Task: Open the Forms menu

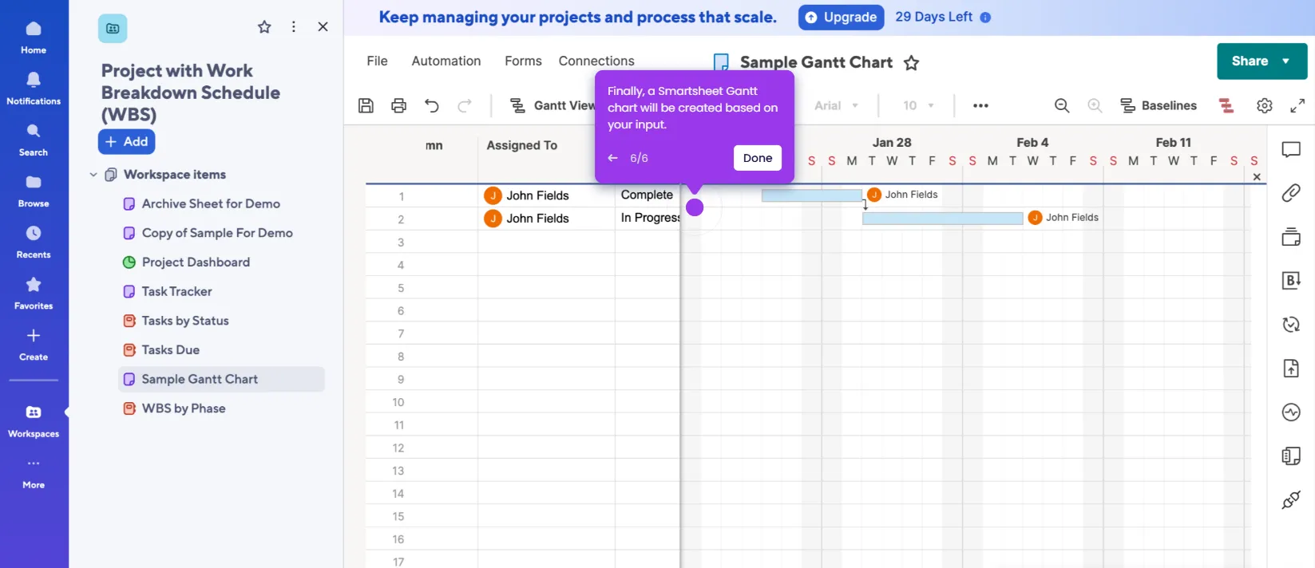Action: click(x=523, y=61)
